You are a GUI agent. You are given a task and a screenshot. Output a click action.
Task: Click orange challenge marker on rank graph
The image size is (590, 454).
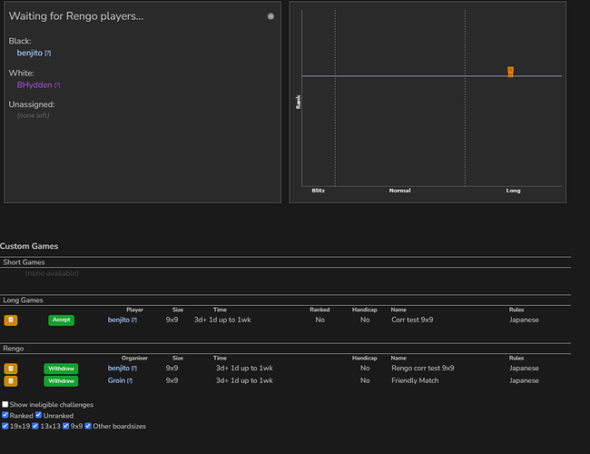(510, 71)
